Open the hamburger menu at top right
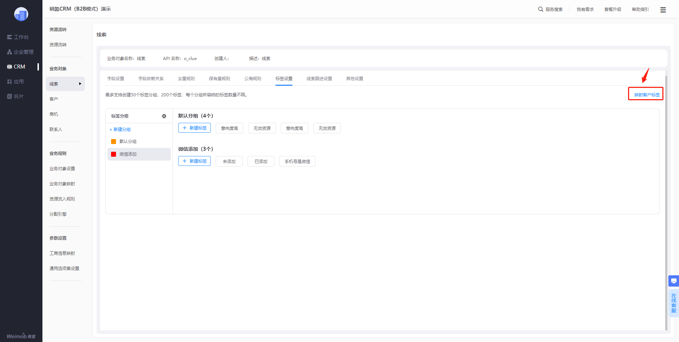 pos(663,10)
